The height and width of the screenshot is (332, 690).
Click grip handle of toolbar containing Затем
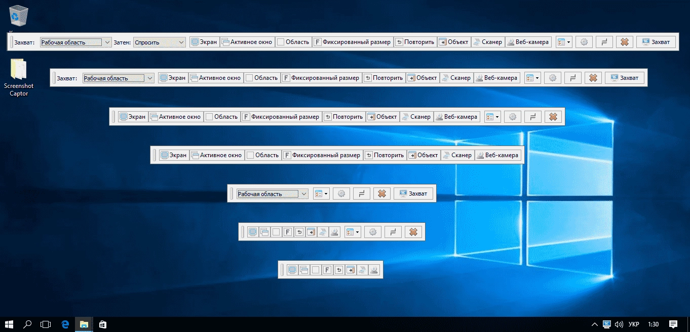point(11,42)
